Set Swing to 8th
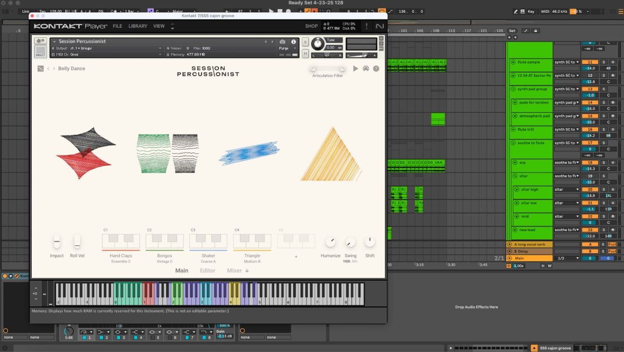The height and width of the screenshot is (352, 624). pyautogui.click(x=355, y=262)
